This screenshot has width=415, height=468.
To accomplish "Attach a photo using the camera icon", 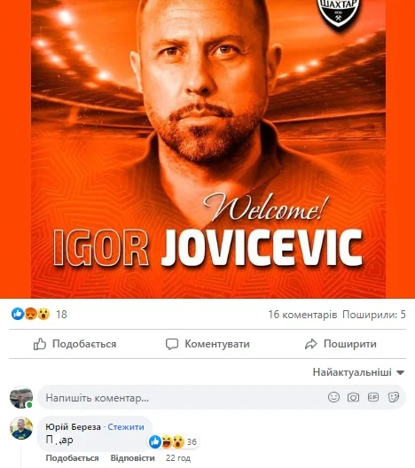I will point(353,397).
